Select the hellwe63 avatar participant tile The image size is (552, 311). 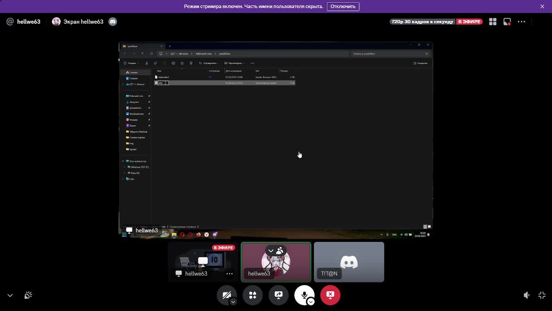(x=276, y=262)
